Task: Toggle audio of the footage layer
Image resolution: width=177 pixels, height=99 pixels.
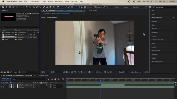Action: (x=3, y=87)
